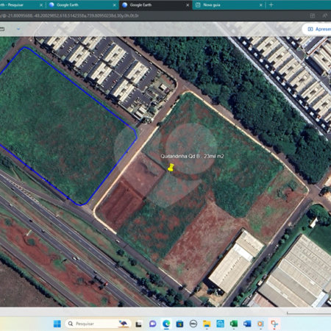This screenshot has height=331, width=331.
Task: Open the chat app taskbar icon
Action: click(x=153, y=324)
